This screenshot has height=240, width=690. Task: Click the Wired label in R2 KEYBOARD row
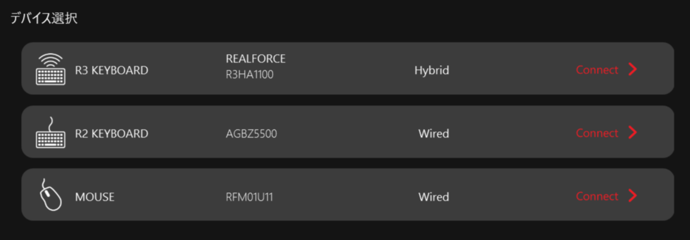coord(433,134)
